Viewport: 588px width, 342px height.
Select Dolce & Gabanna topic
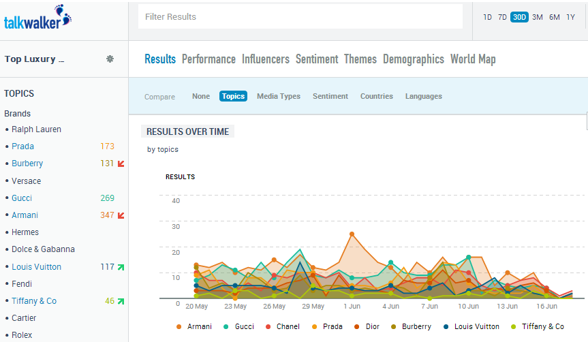pos(43,249)
